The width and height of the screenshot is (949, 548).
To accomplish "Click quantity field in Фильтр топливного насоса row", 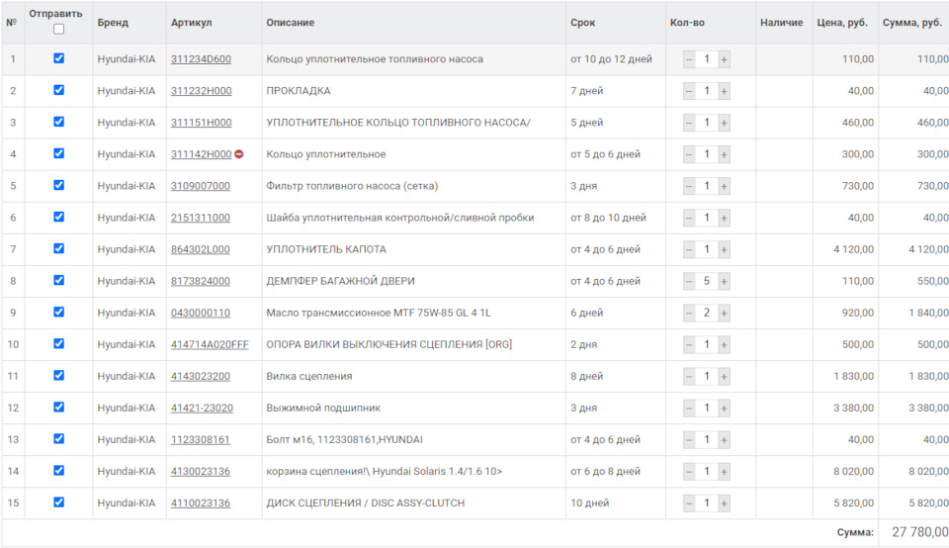I will (x=706, y=186).
